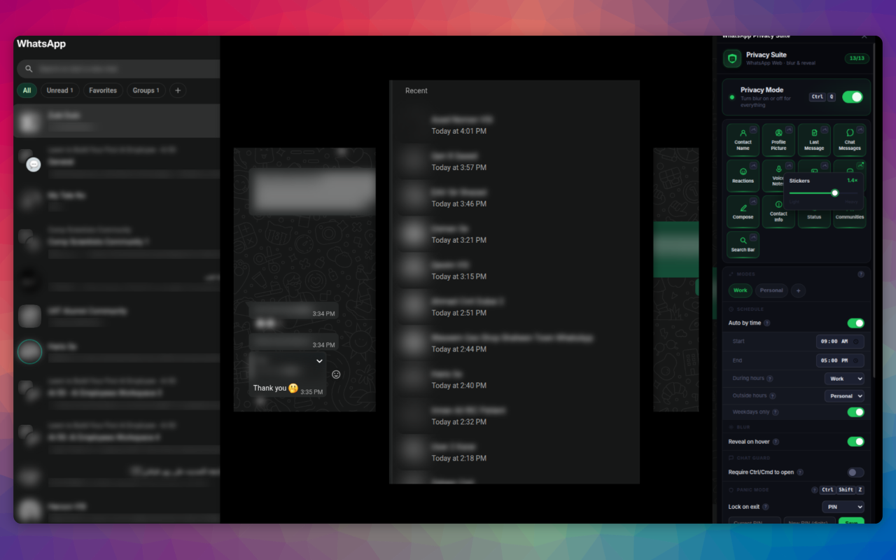The width and height of the screenshot is (896, 560).
Task: Click the 'Thank you' message bubble
Action: (287, 375)
